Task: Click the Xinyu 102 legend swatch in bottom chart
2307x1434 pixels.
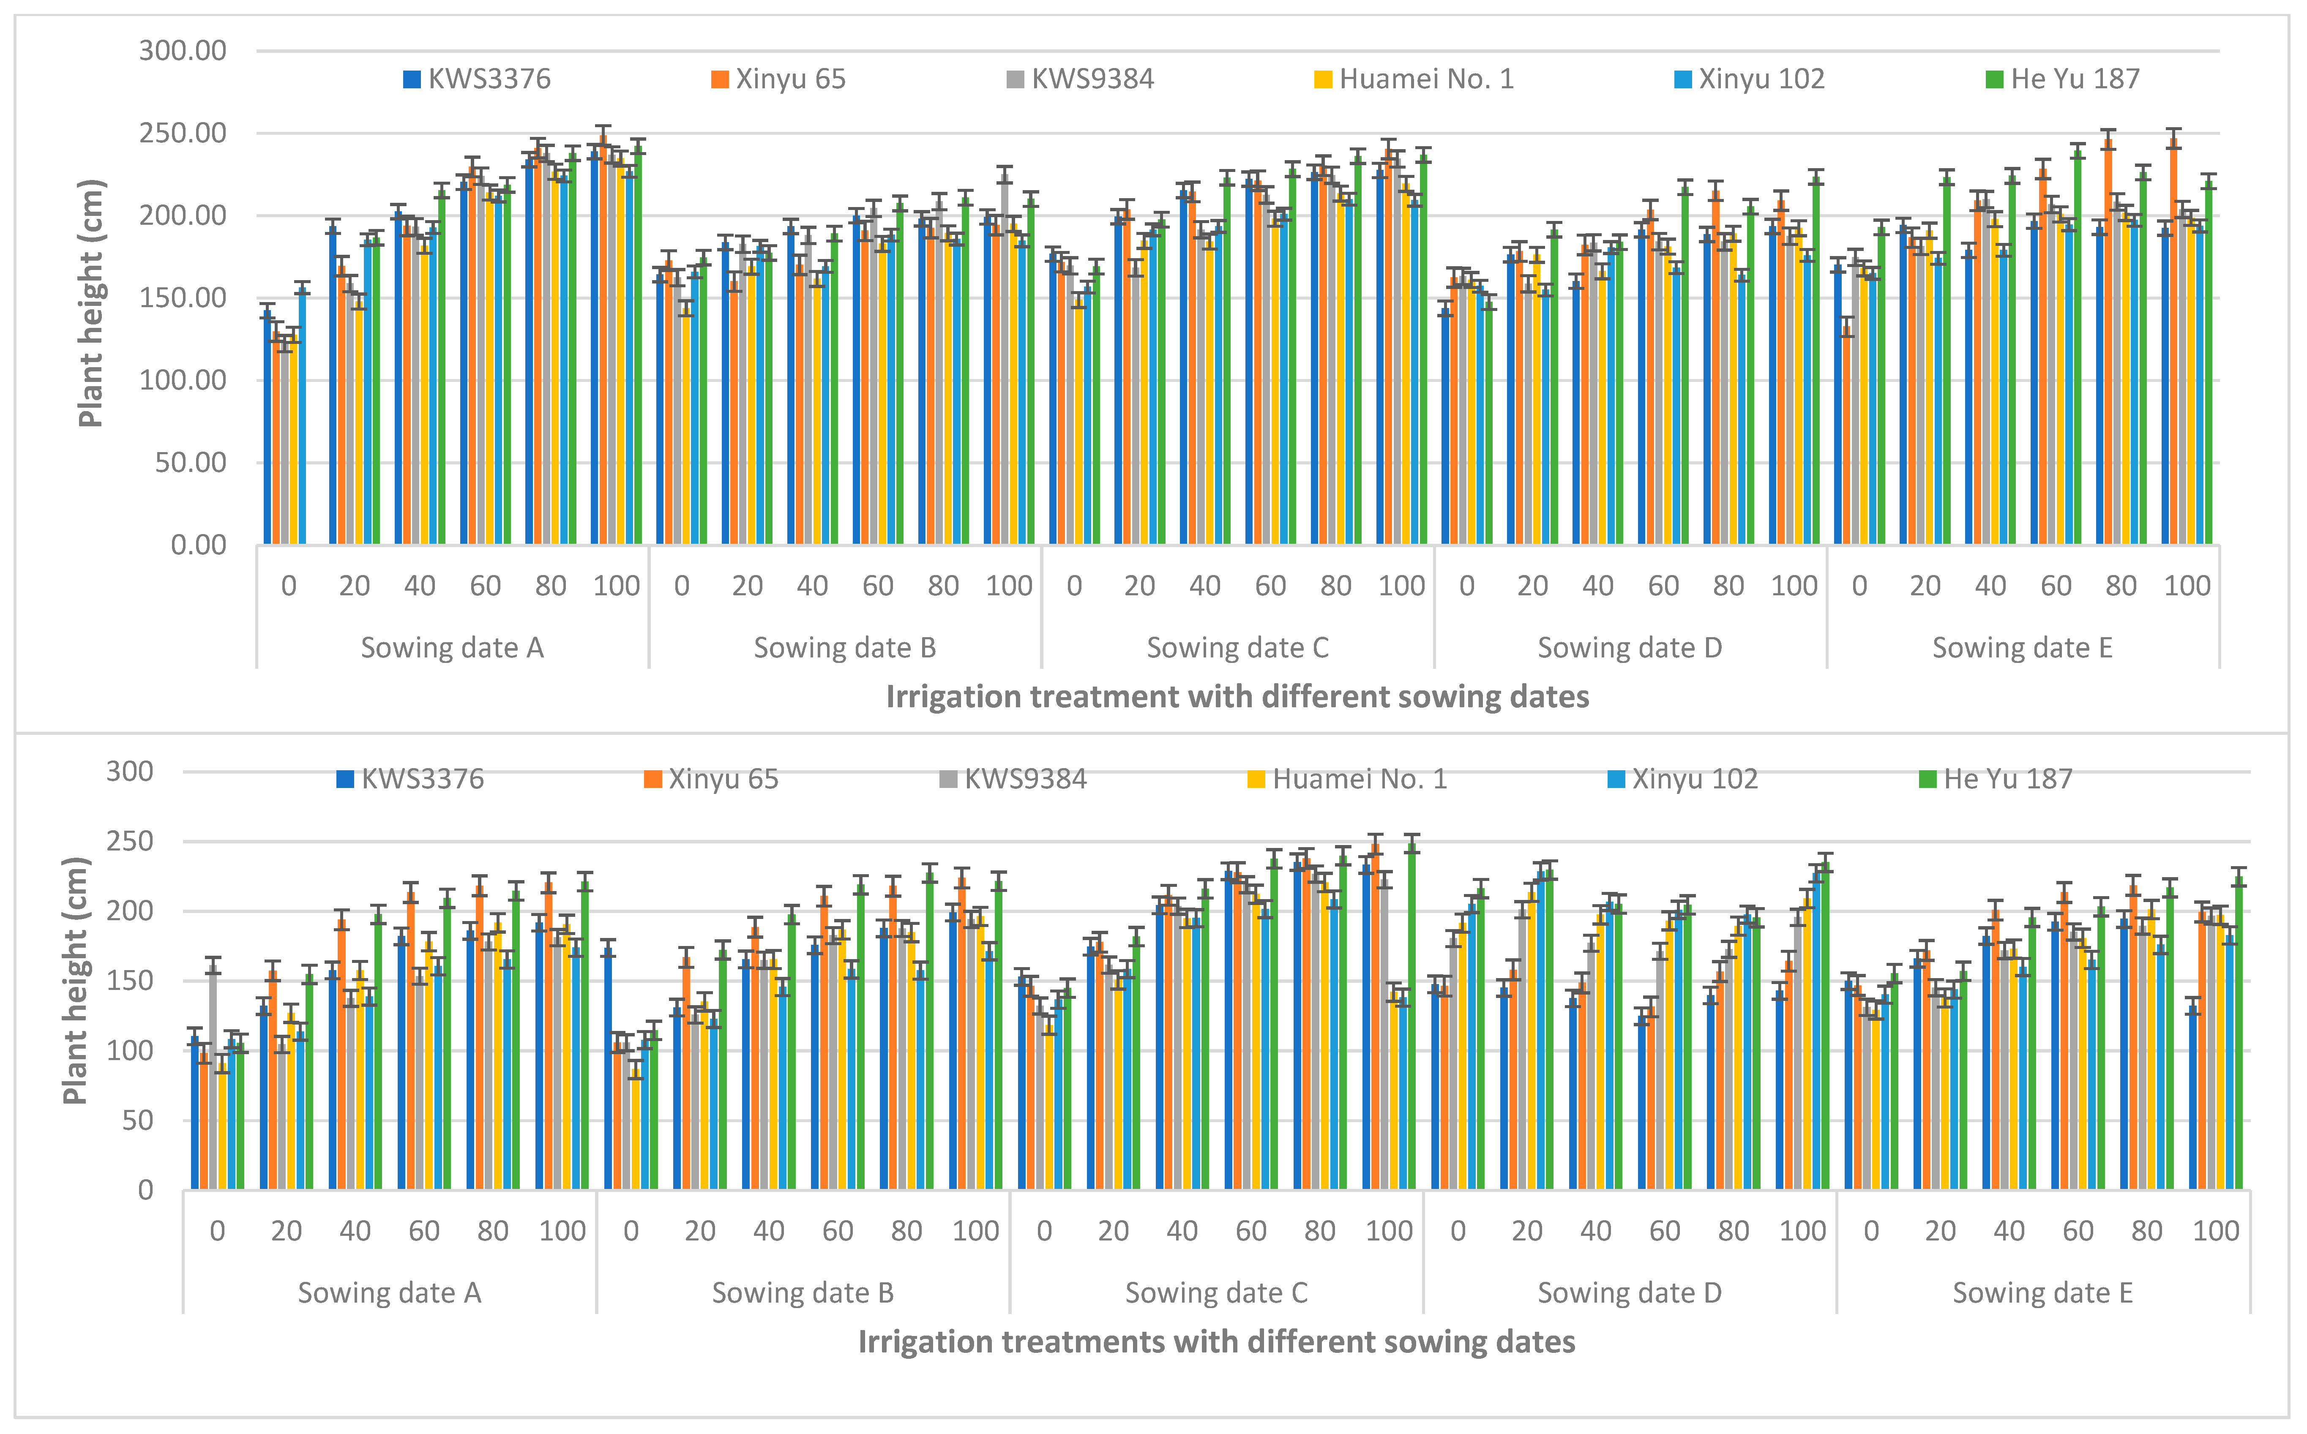Action: [x=1616, y=780]
